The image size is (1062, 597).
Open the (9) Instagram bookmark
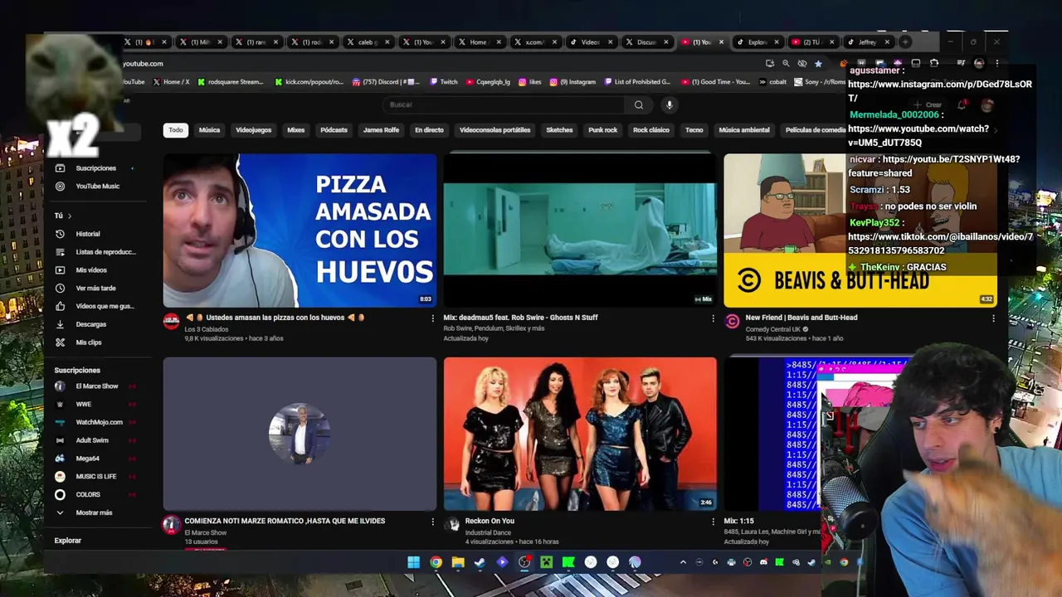[x=572, y=82]
